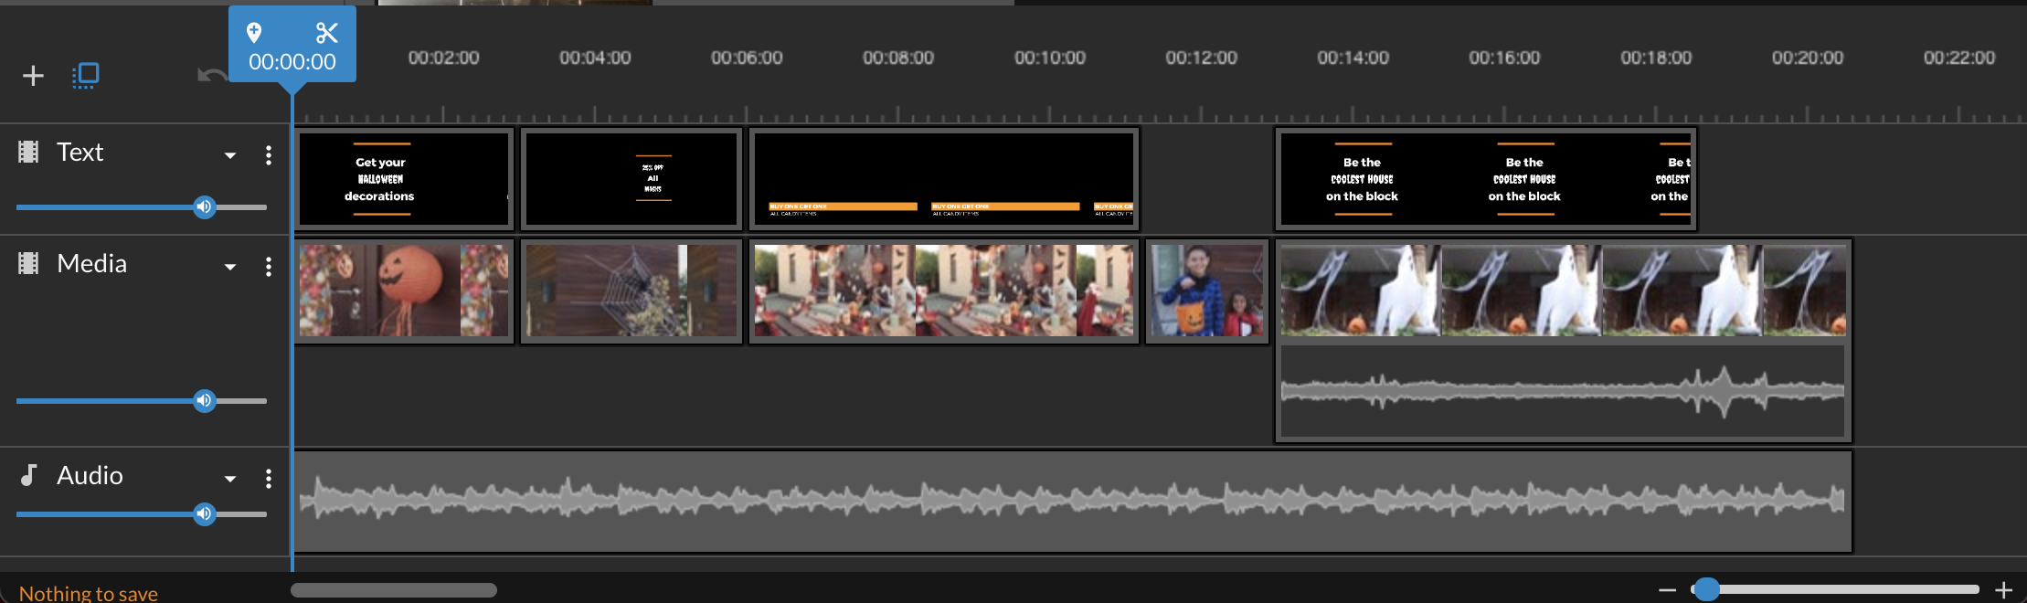This screenshot has height=603, width=2027.
Task: Click the add track plus icon
Action: pos(33,76)
